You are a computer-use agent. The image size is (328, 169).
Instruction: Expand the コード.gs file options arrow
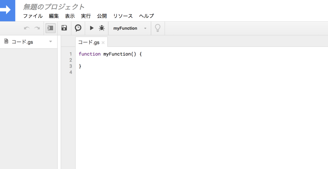point(50,42)
